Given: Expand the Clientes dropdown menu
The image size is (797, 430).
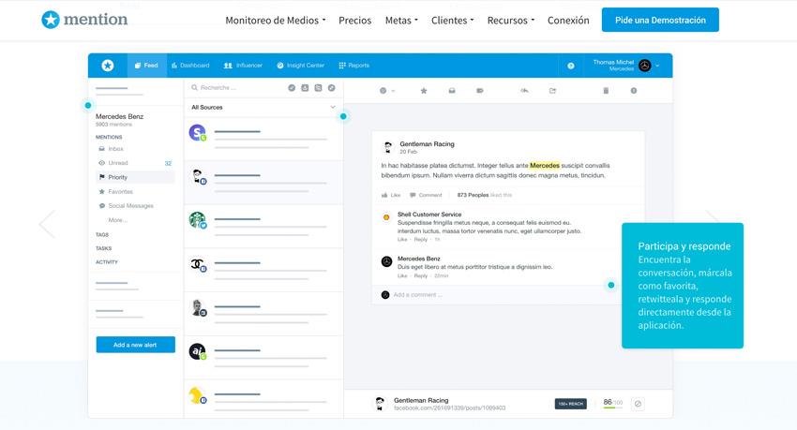Looking at the screenshot, I should [x=452, y=21].
